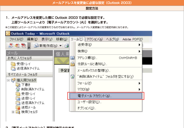Click the 個人用フォルダ icon
The image size is (184, 128).
[13, 80]
